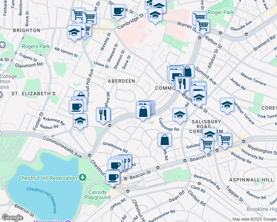This screenshot has width=277, height=222.
Task: Open the shopping cart marker near University Rd
Action: (x=225, y=140)
